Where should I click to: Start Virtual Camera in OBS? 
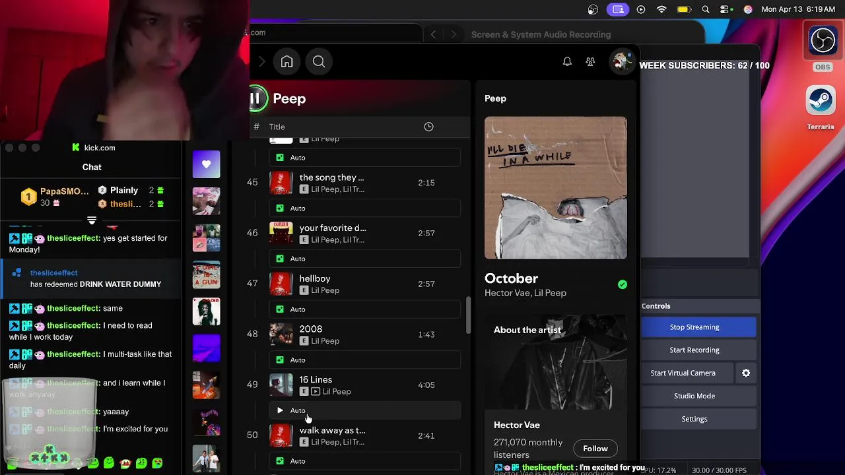click(x=683, y=373)
